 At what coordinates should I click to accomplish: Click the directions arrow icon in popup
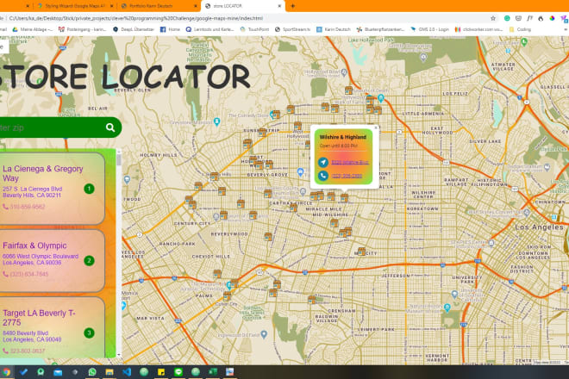tap(323, 162)
